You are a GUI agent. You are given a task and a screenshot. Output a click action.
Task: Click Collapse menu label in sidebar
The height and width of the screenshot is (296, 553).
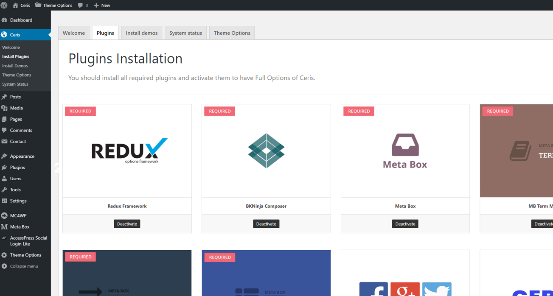24,266
